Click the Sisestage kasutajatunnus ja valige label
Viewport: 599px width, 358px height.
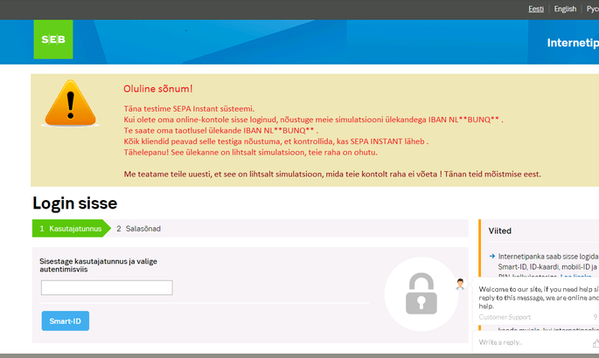pyautogui.click(x=98, y=265)
